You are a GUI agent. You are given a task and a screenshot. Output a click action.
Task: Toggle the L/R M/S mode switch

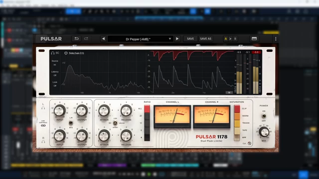coord(71,123)
